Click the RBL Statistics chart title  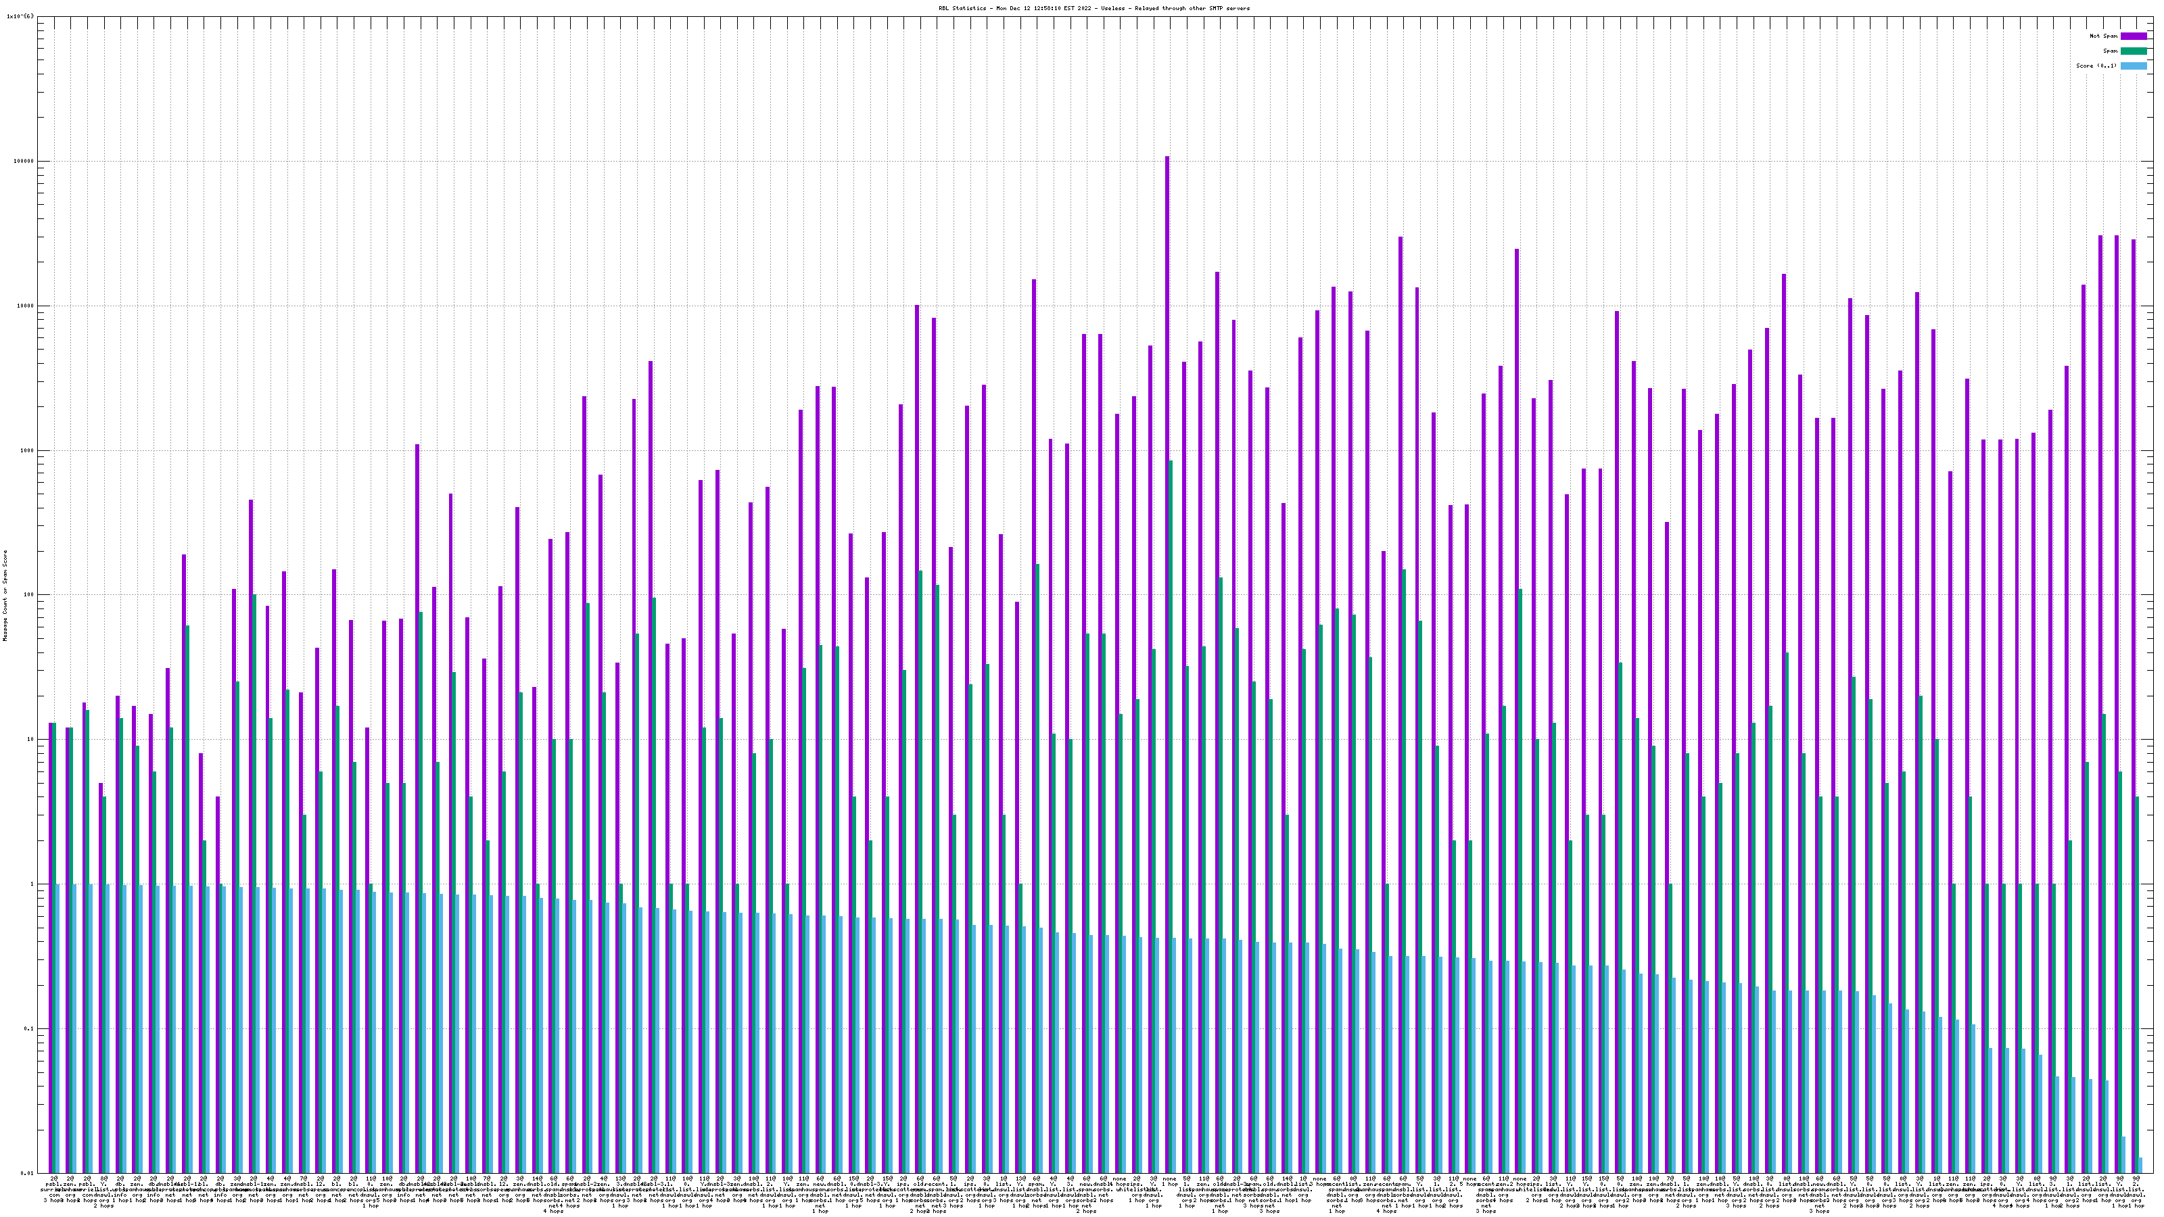point(1093,8)
